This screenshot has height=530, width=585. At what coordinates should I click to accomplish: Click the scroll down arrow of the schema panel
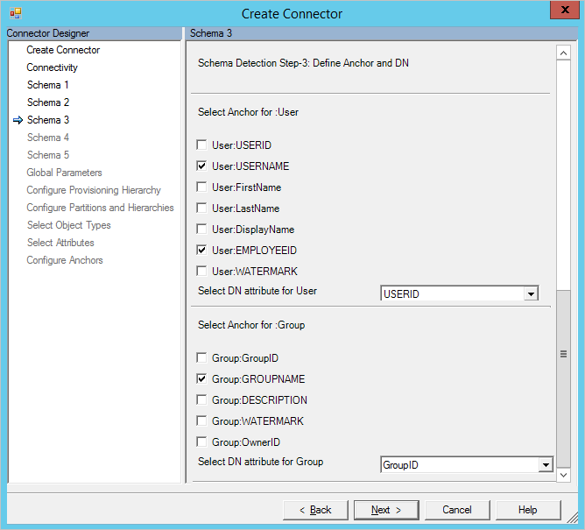point(563,475)
